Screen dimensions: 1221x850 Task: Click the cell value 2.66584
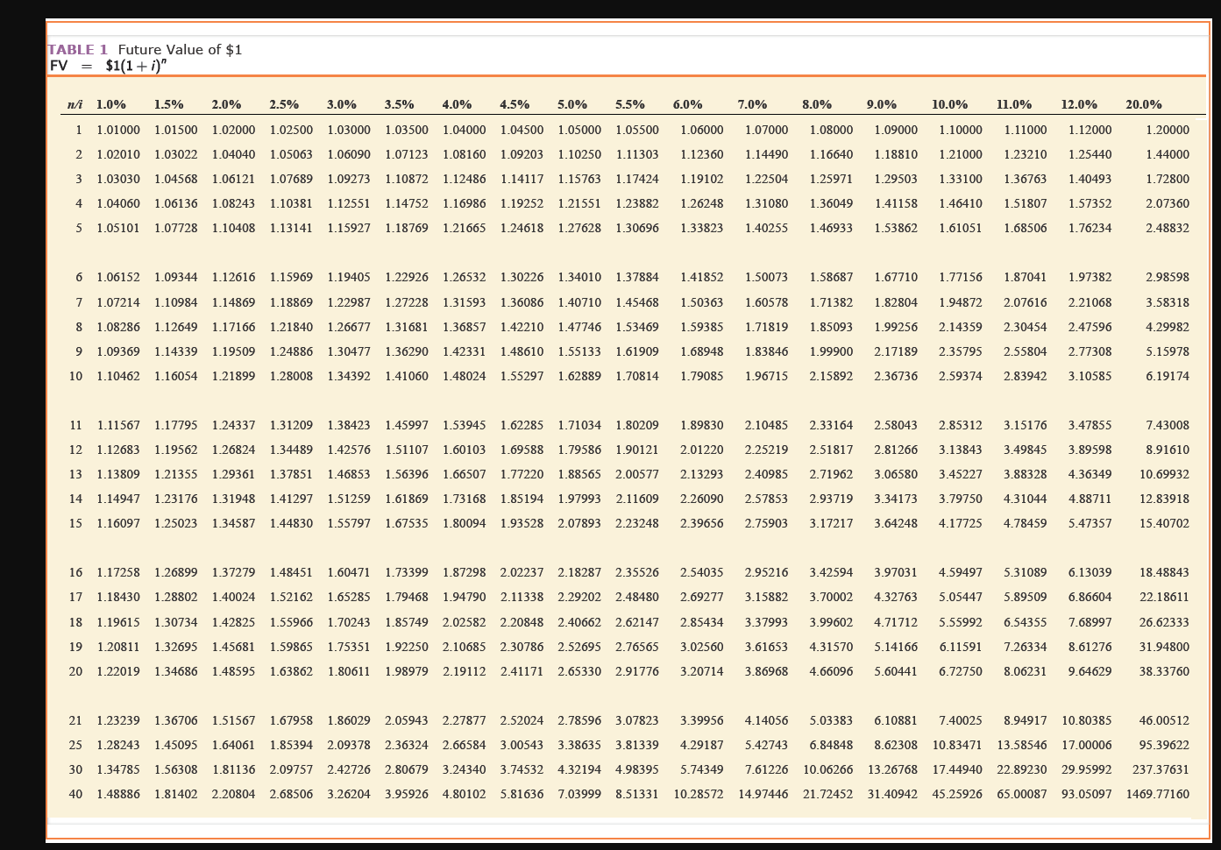pos(464,745)
